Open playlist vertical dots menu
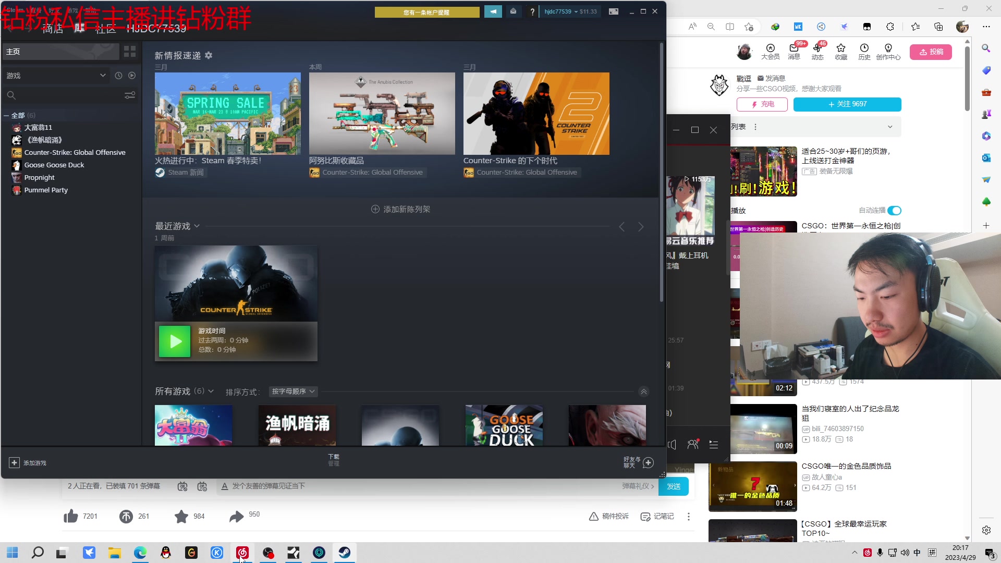 [x=755, y=127]
